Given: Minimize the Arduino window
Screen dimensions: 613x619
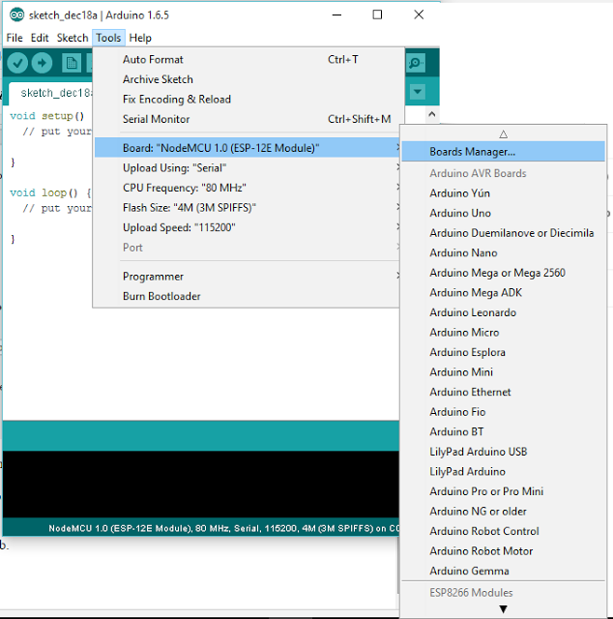Looking at the screenshot, I should [336, 15].
